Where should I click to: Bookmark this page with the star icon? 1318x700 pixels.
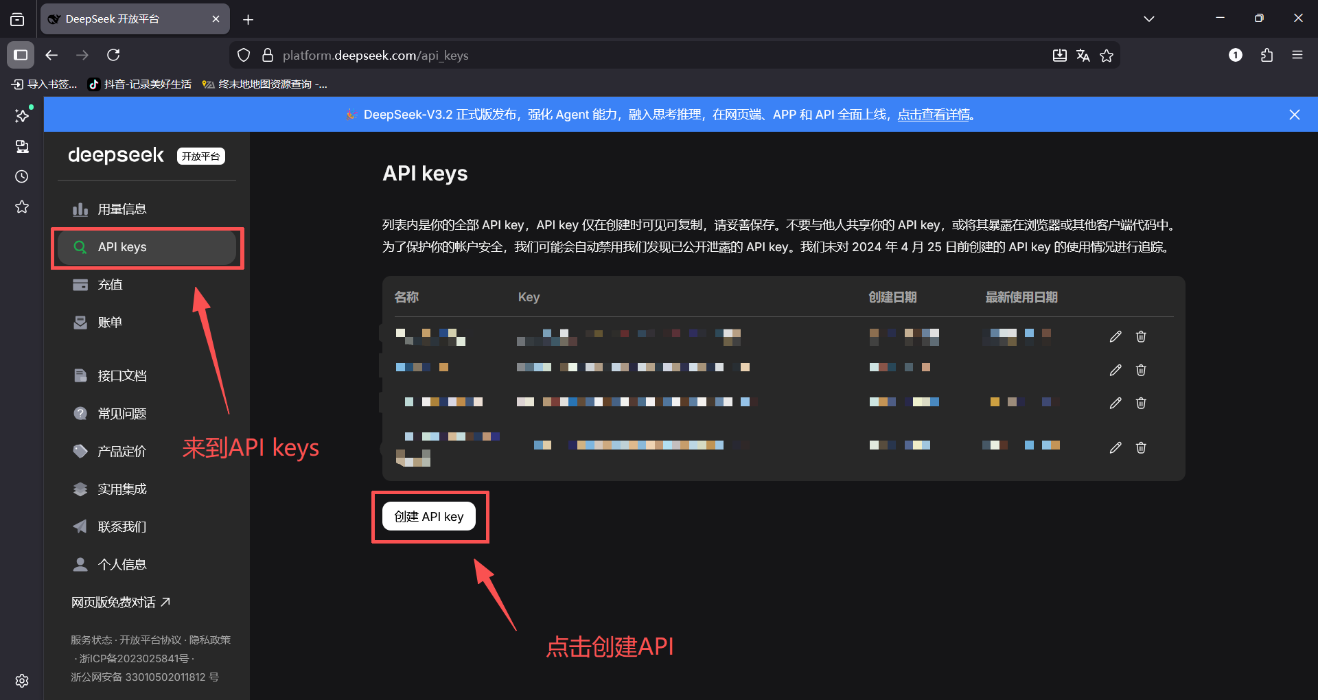click(1107, 56)
